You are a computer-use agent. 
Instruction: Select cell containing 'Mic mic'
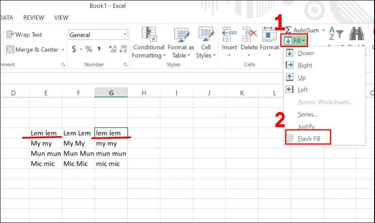pyautogui.click(x=46, y=164)
